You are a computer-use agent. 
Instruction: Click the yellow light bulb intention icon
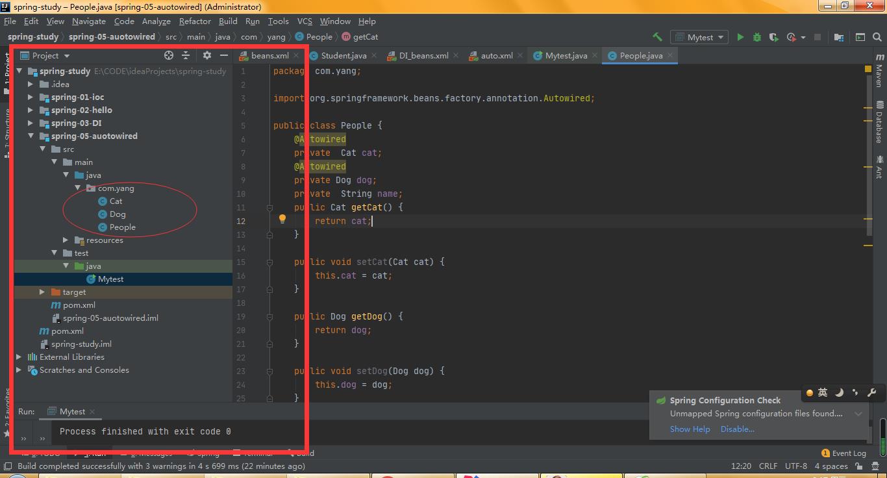tap(282, 219)
